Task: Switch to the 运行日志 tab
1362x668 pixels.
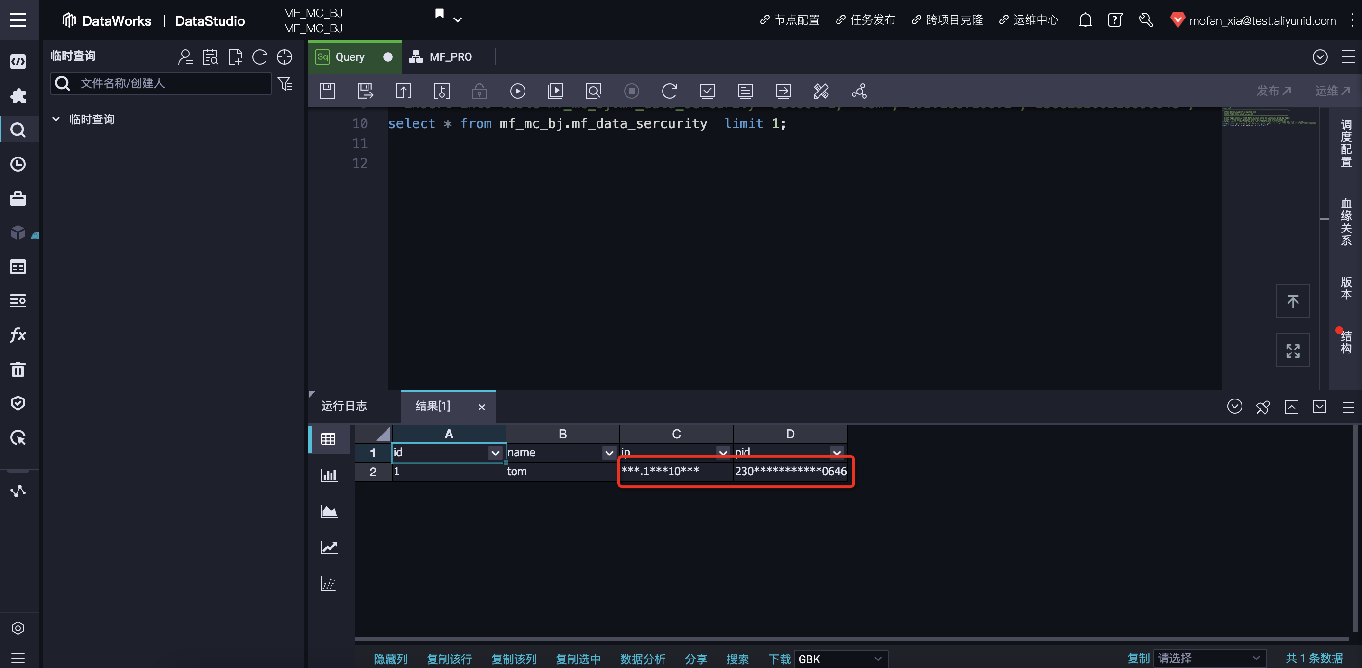Action: (x=344, y=406)
